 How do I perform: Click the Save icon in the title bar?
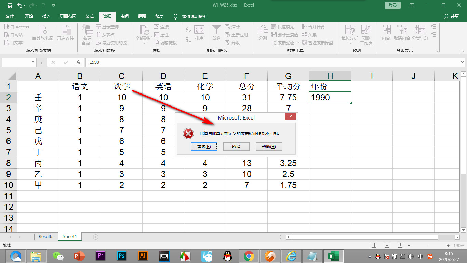10,5
